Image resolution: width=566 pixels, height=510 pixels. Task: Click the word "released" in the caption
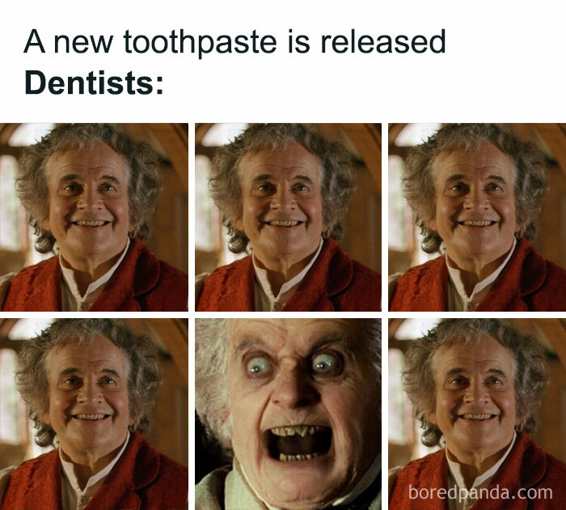point(383,40)
